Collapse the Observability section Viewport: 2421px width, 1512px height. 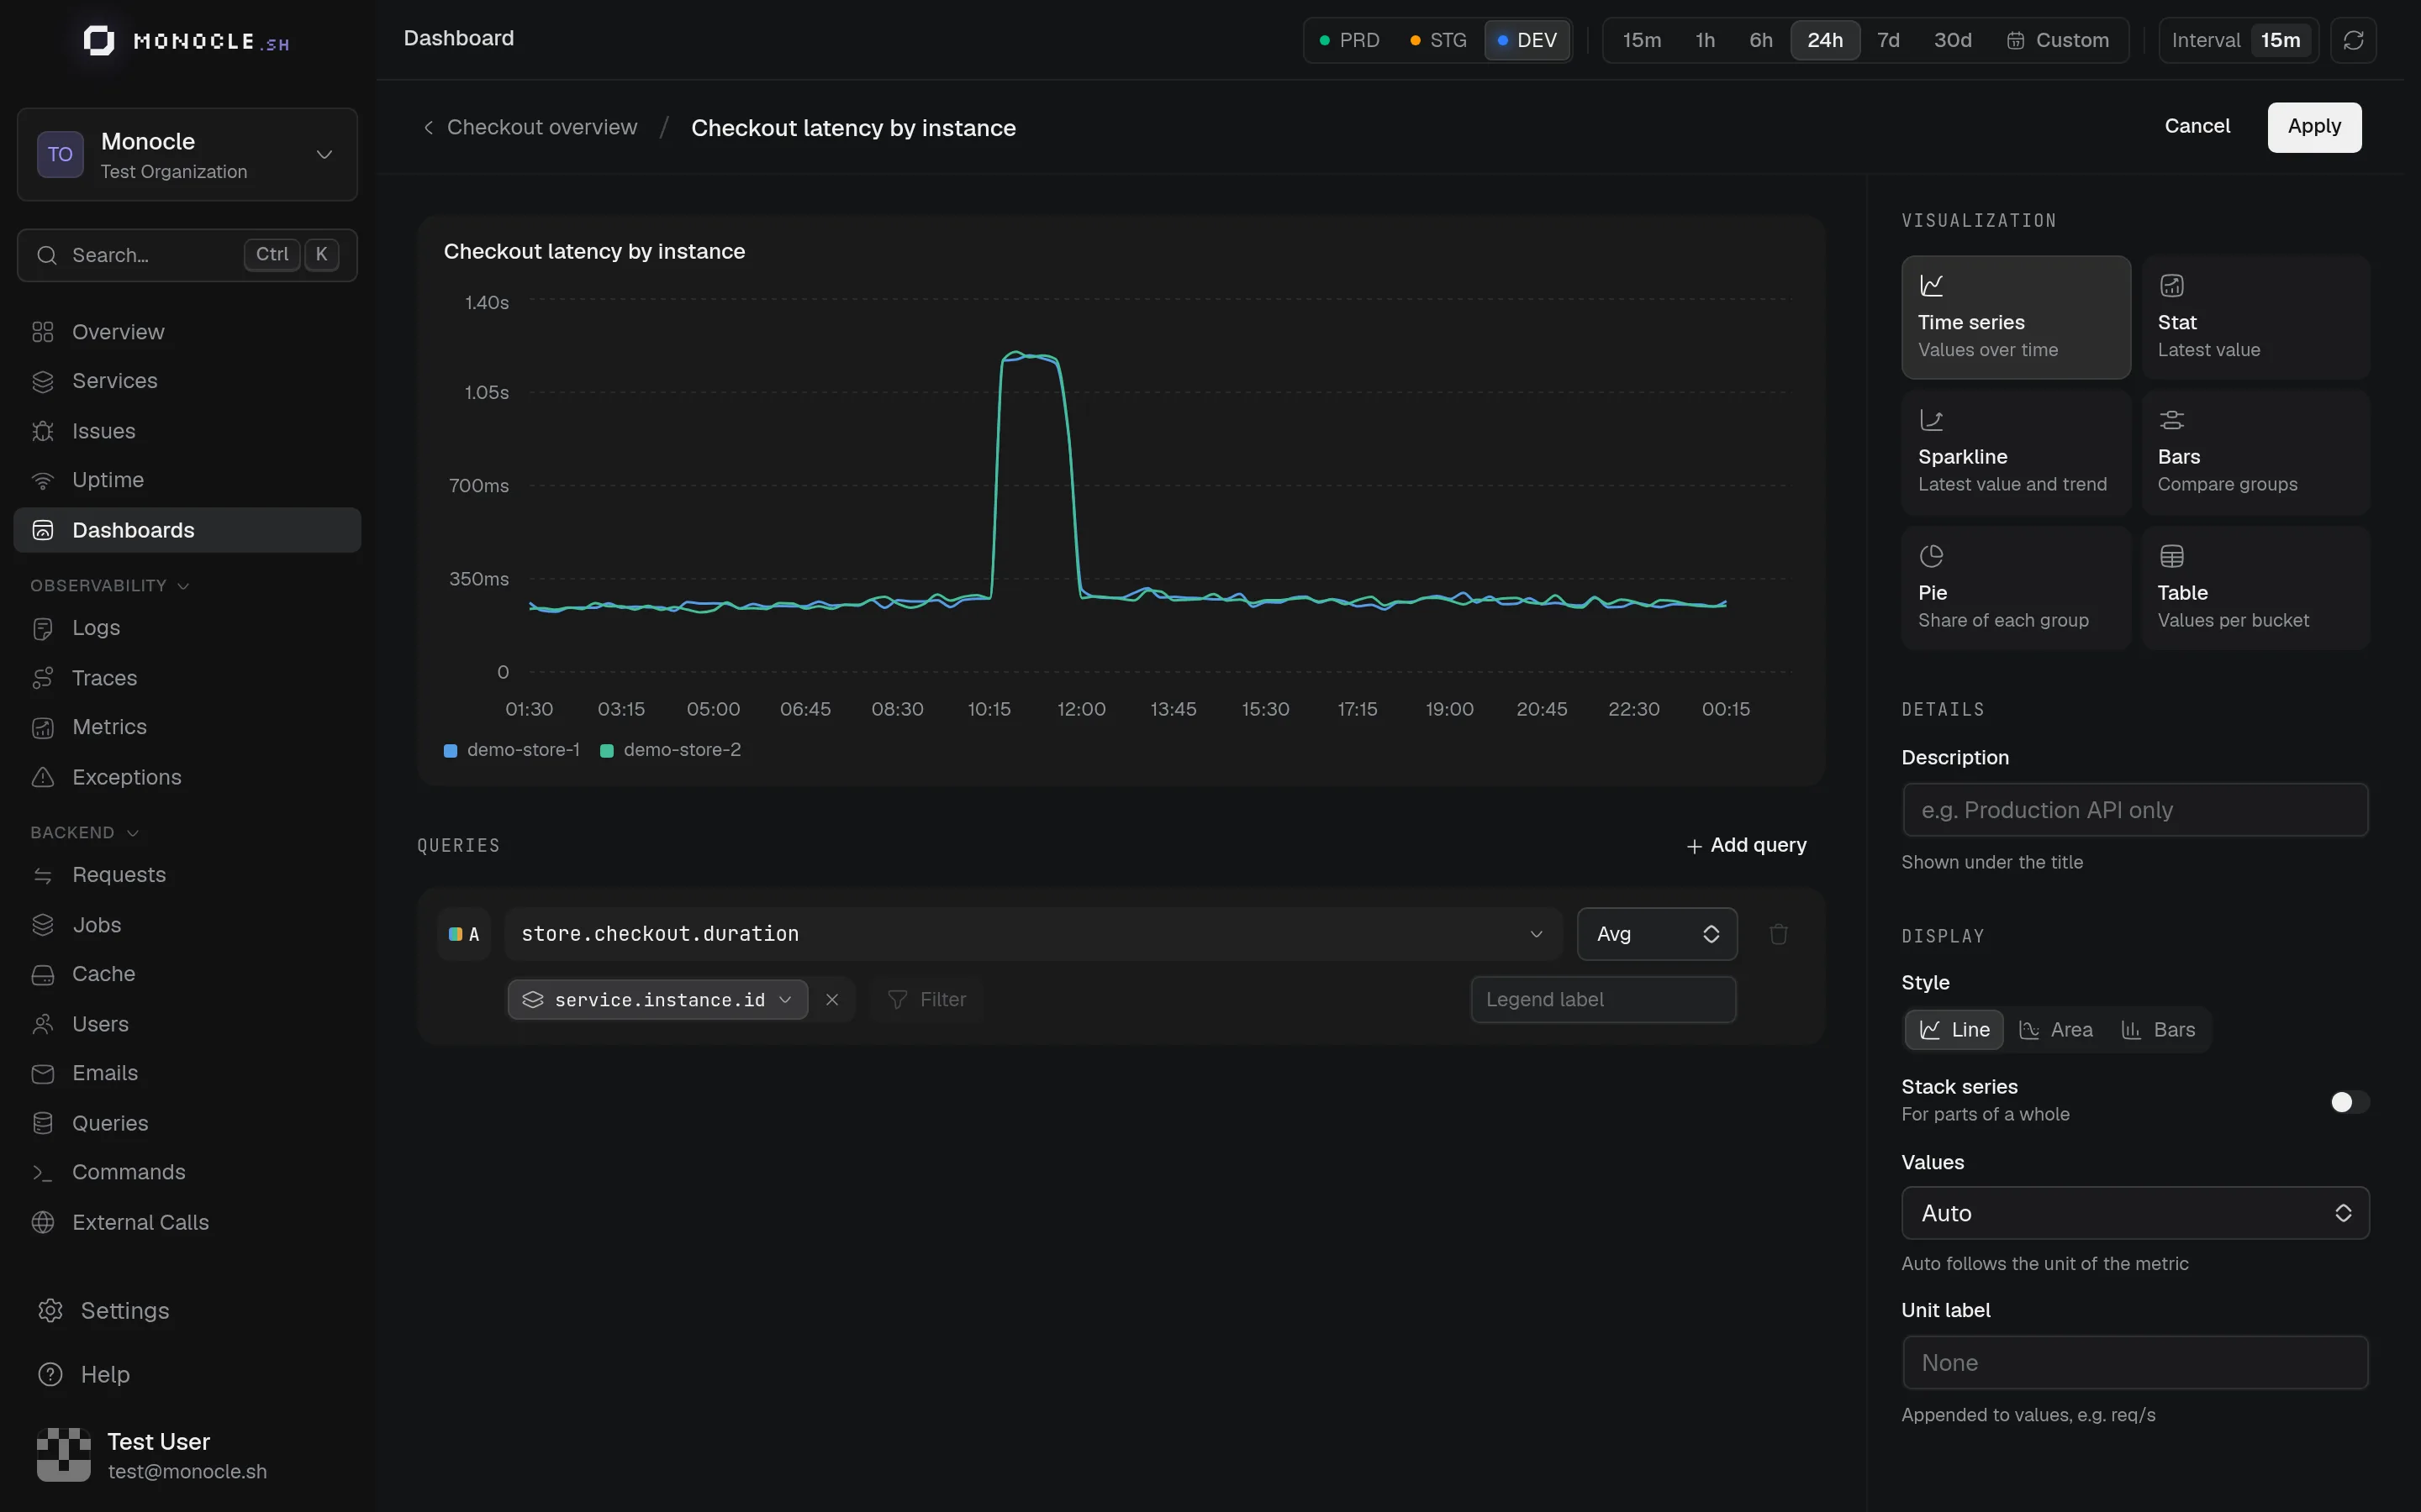[x=110, y=586]
